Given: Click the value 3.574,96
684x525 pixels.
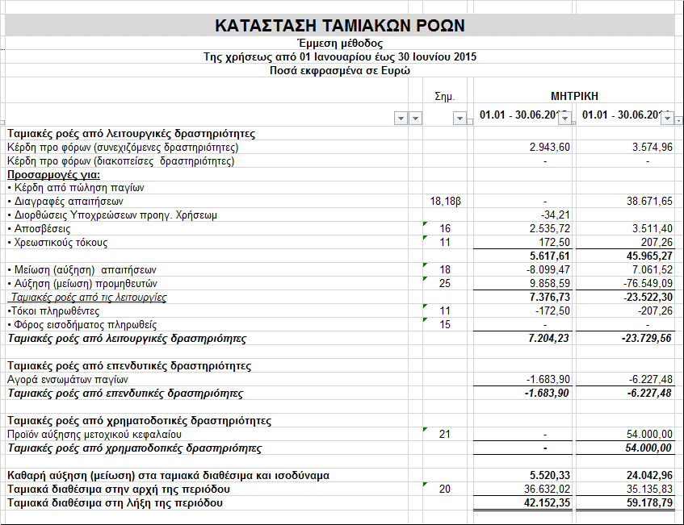Looking at the screenshot, I should [x=653, y=148].
